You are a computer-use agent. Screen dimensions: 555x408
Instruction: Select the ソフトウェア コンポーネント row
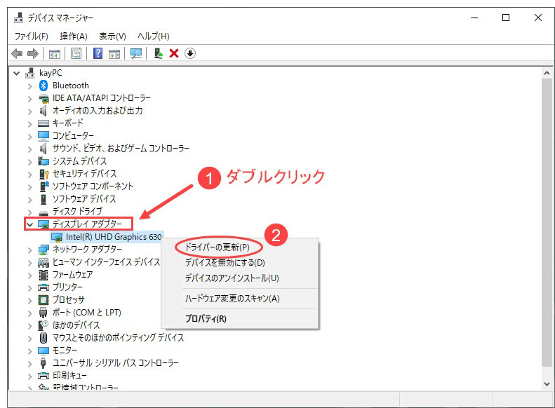point(93,186)
